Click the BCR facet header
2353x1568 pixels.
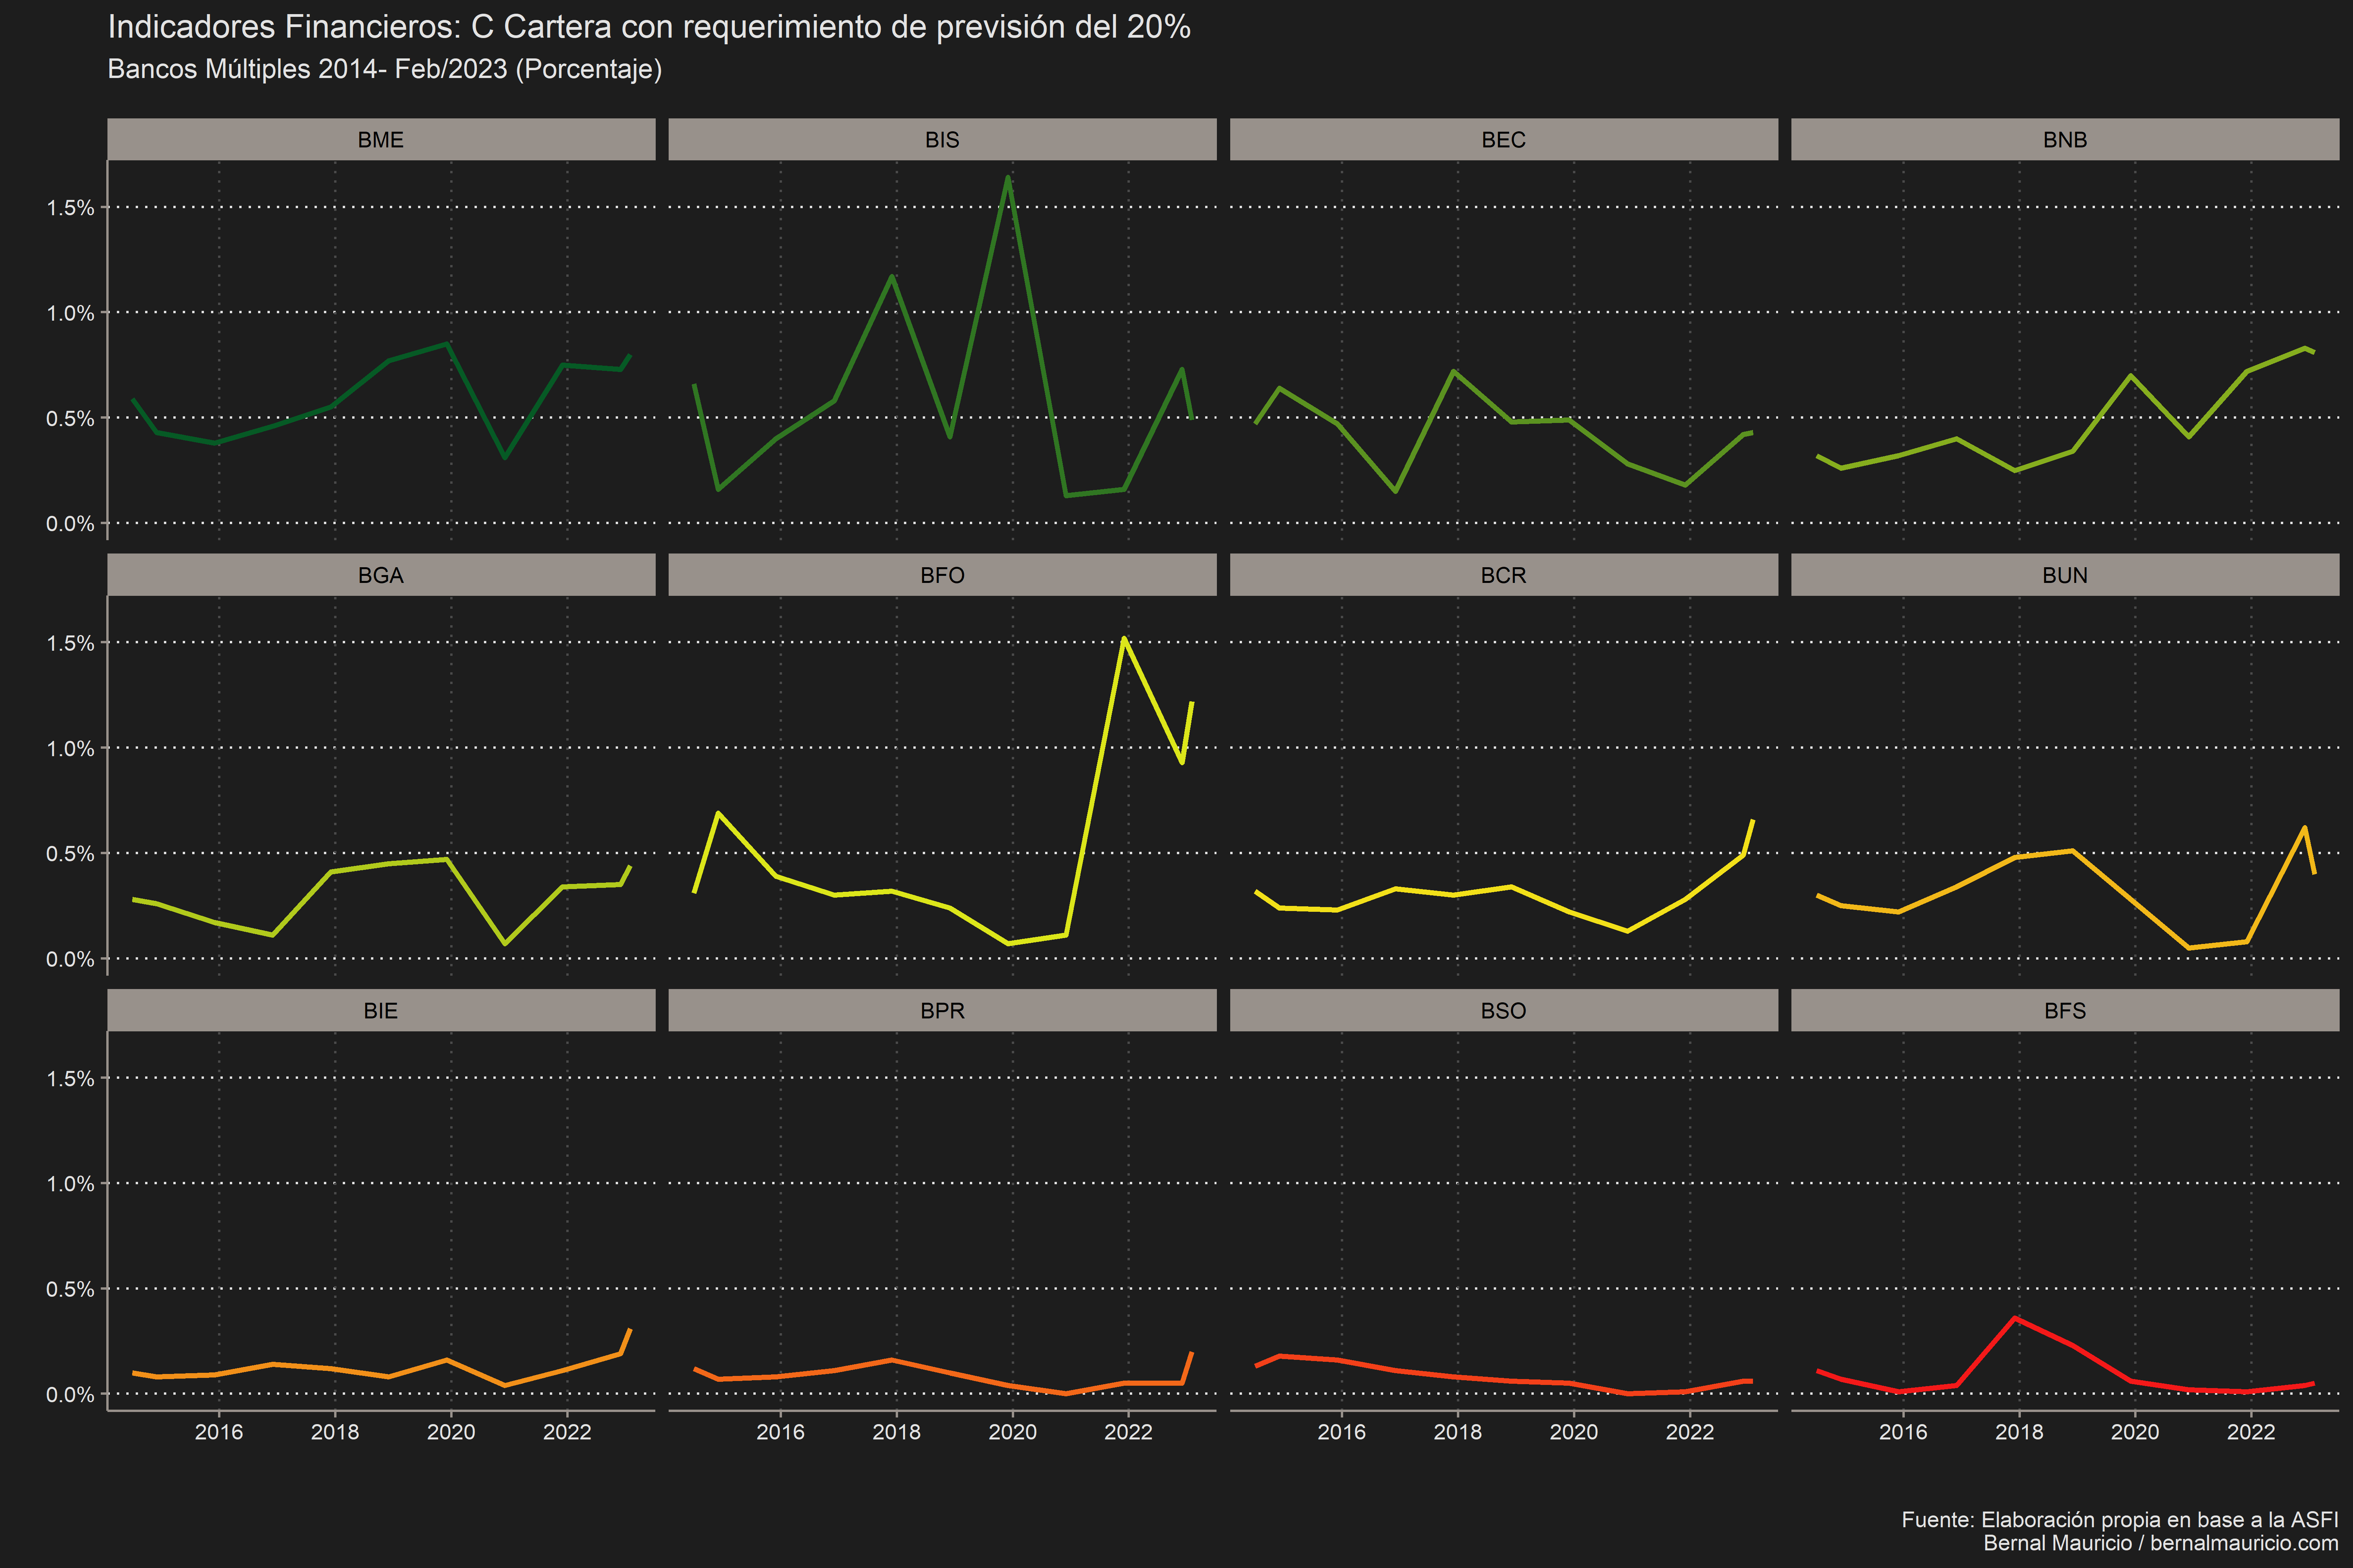[1504, 575]
